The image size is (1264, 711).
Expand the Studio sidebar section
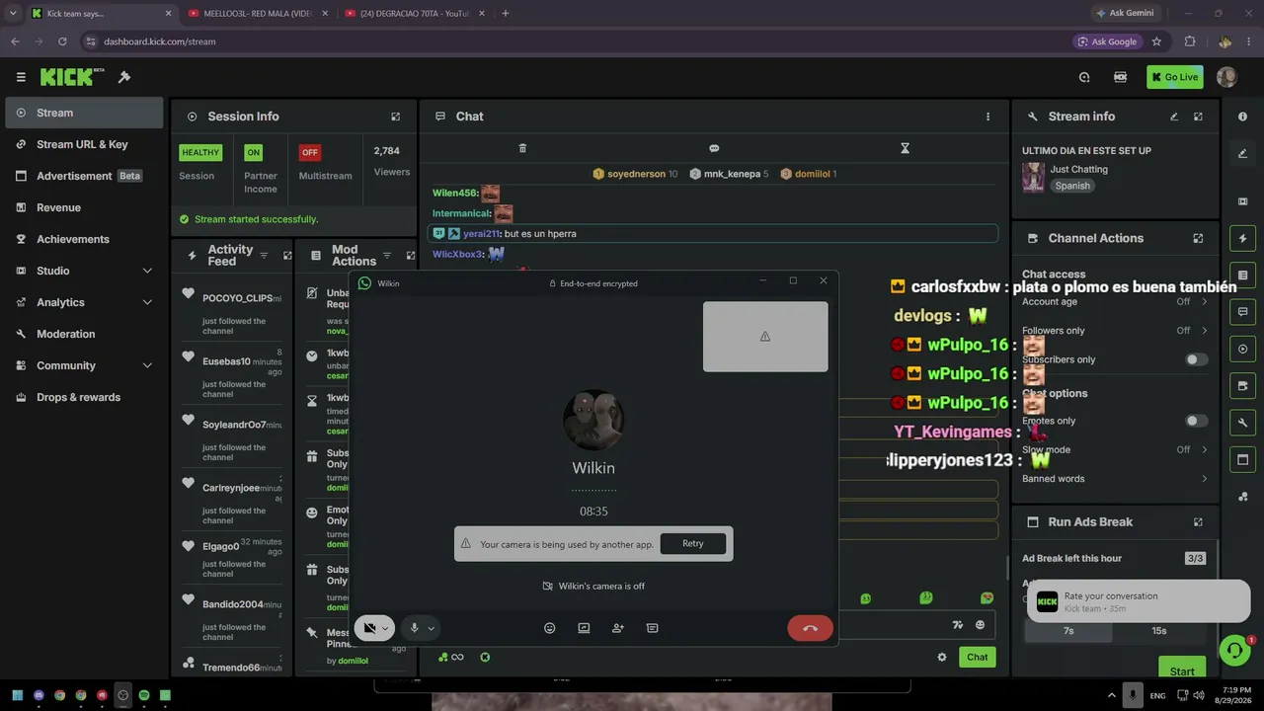click(84, 271)
